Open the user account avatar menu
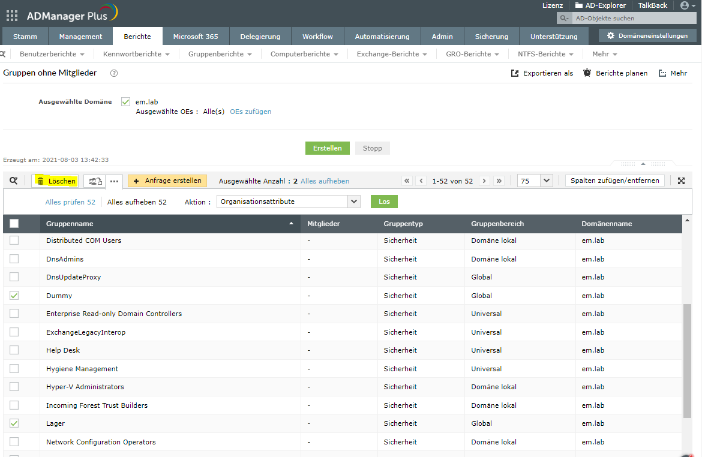Screen dimensions: 702x457 point(687,5)
